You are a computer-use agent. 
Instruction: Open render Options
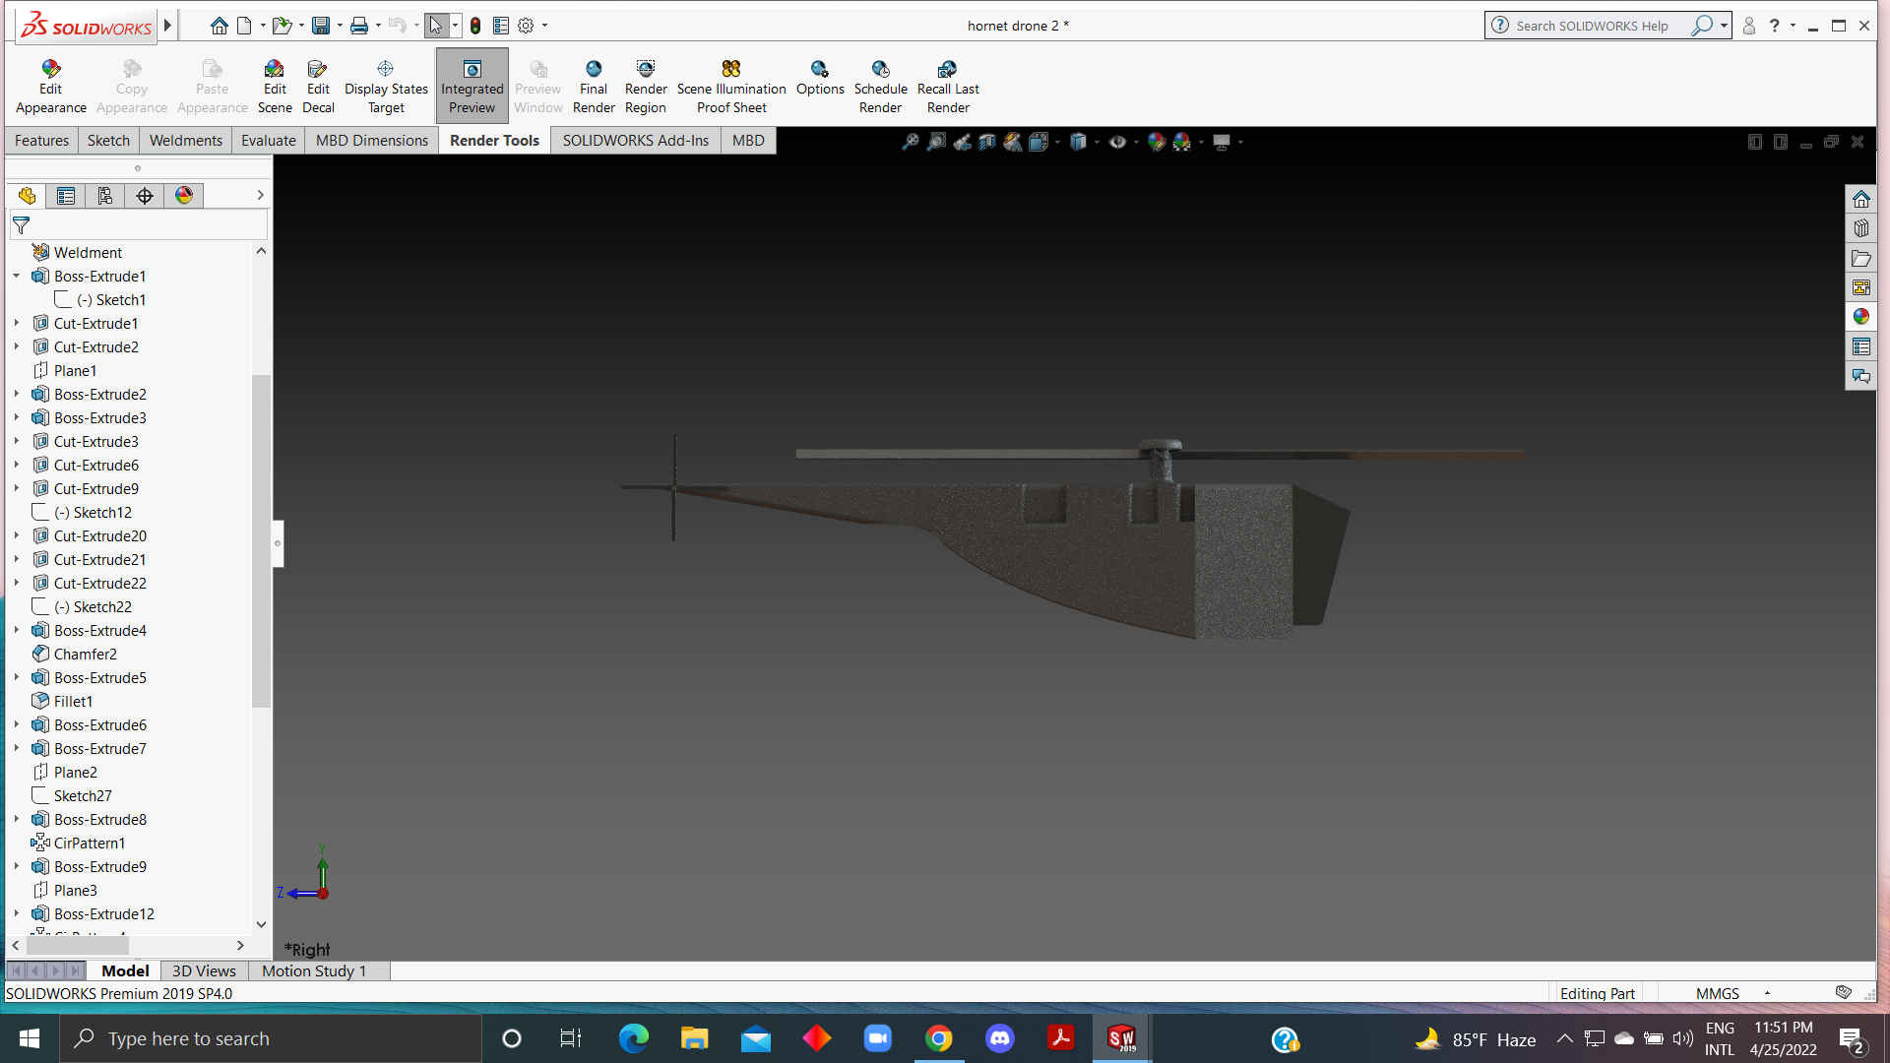pyautogui.click(x=819, y=69)
